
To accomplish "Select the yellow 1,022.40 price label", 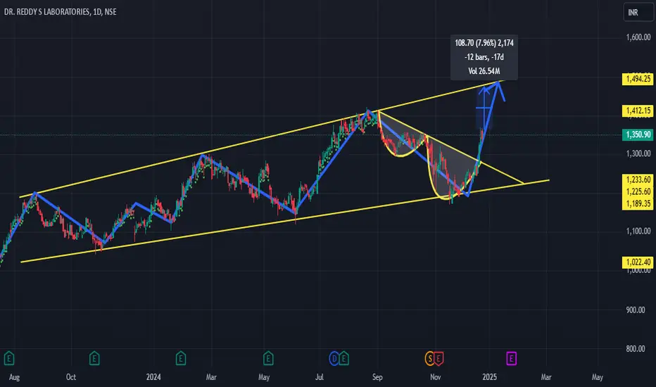I will pyautogui.click(x=638, y=262).
